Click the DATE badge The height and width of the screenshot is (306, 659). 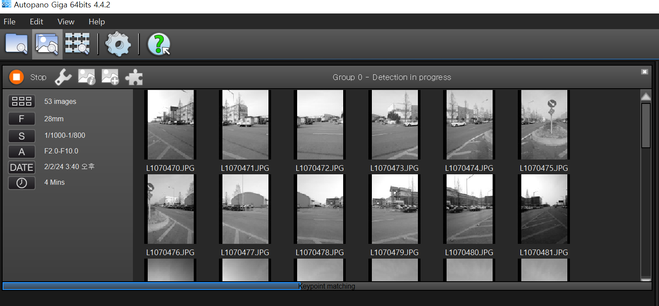[22, 167]
